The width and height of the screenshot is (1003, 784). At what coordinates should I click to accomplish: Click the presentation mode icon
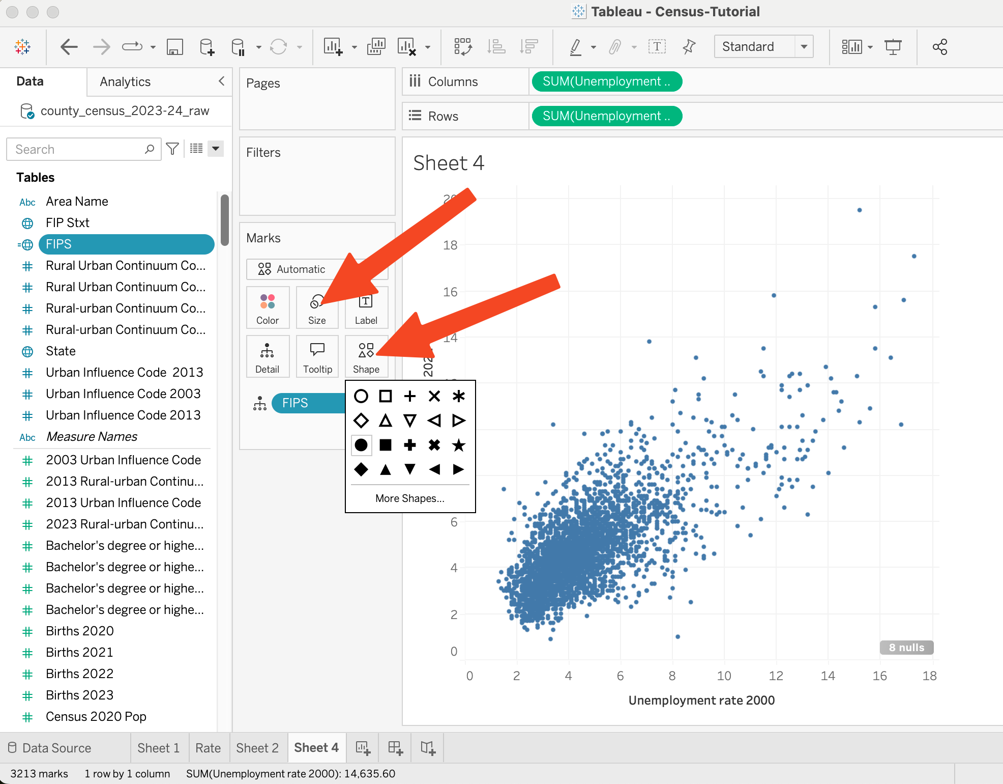tap(893, 47)
